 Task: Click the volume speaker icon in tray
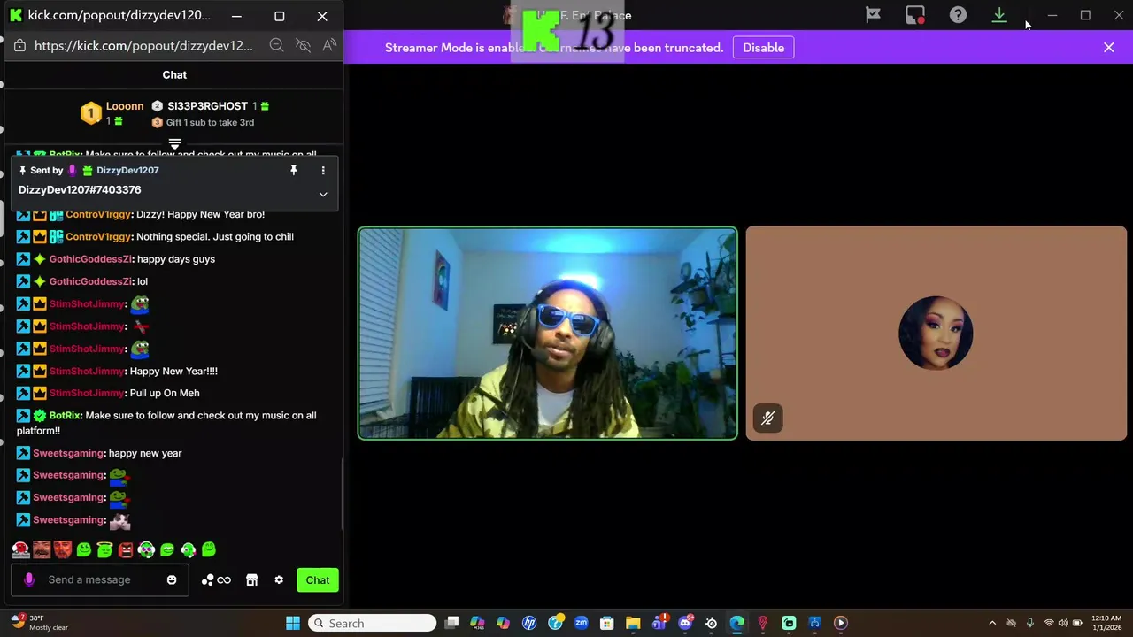coord(1063,623)
